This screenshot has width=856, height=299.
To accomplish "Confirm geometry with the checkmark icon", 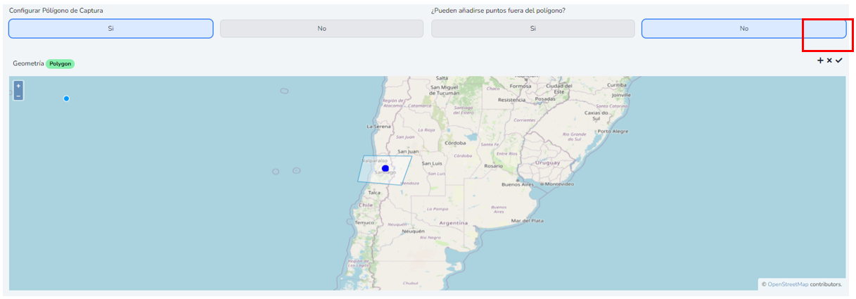I will point(839,61).
